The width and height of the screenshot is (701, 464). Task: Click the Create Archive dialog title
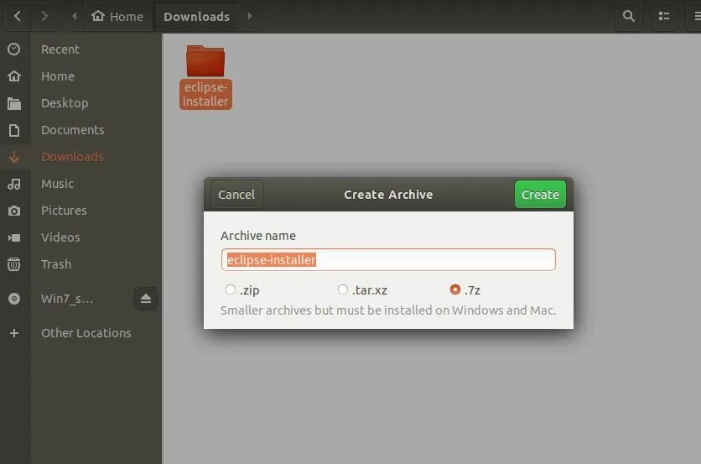[388, 195]
